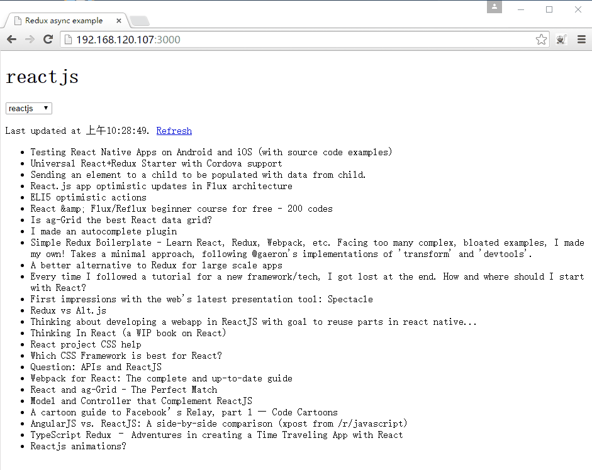
Task: Go back with the browser back arrow
Action: [12, 39]
